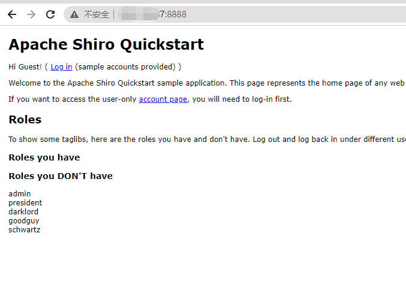Go back with the browser back arrow
The image size is (406, 291).
click(x=12, y=14)
